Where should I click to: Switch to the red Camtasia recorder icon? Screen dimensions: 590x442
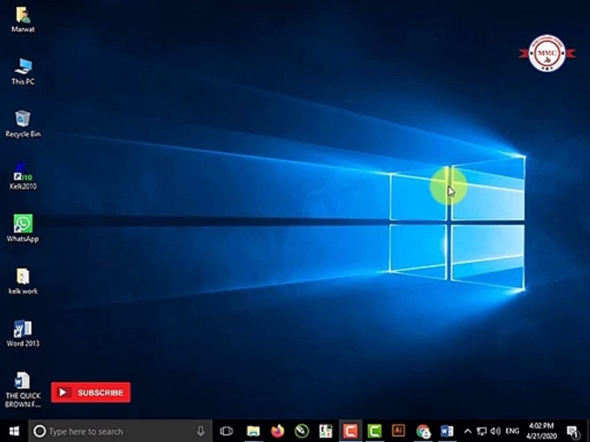pyautogui.click(x=350, y=431)
